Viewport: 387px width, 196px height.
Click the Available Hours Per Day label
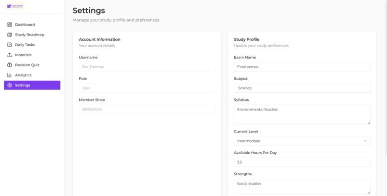pos(255,153)
